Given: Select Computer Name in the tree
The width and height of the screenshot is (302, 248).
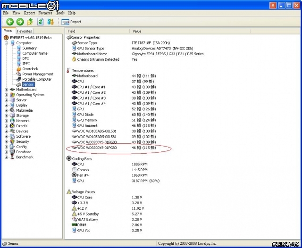Looking at the screenshot, I should click(35, 53).
